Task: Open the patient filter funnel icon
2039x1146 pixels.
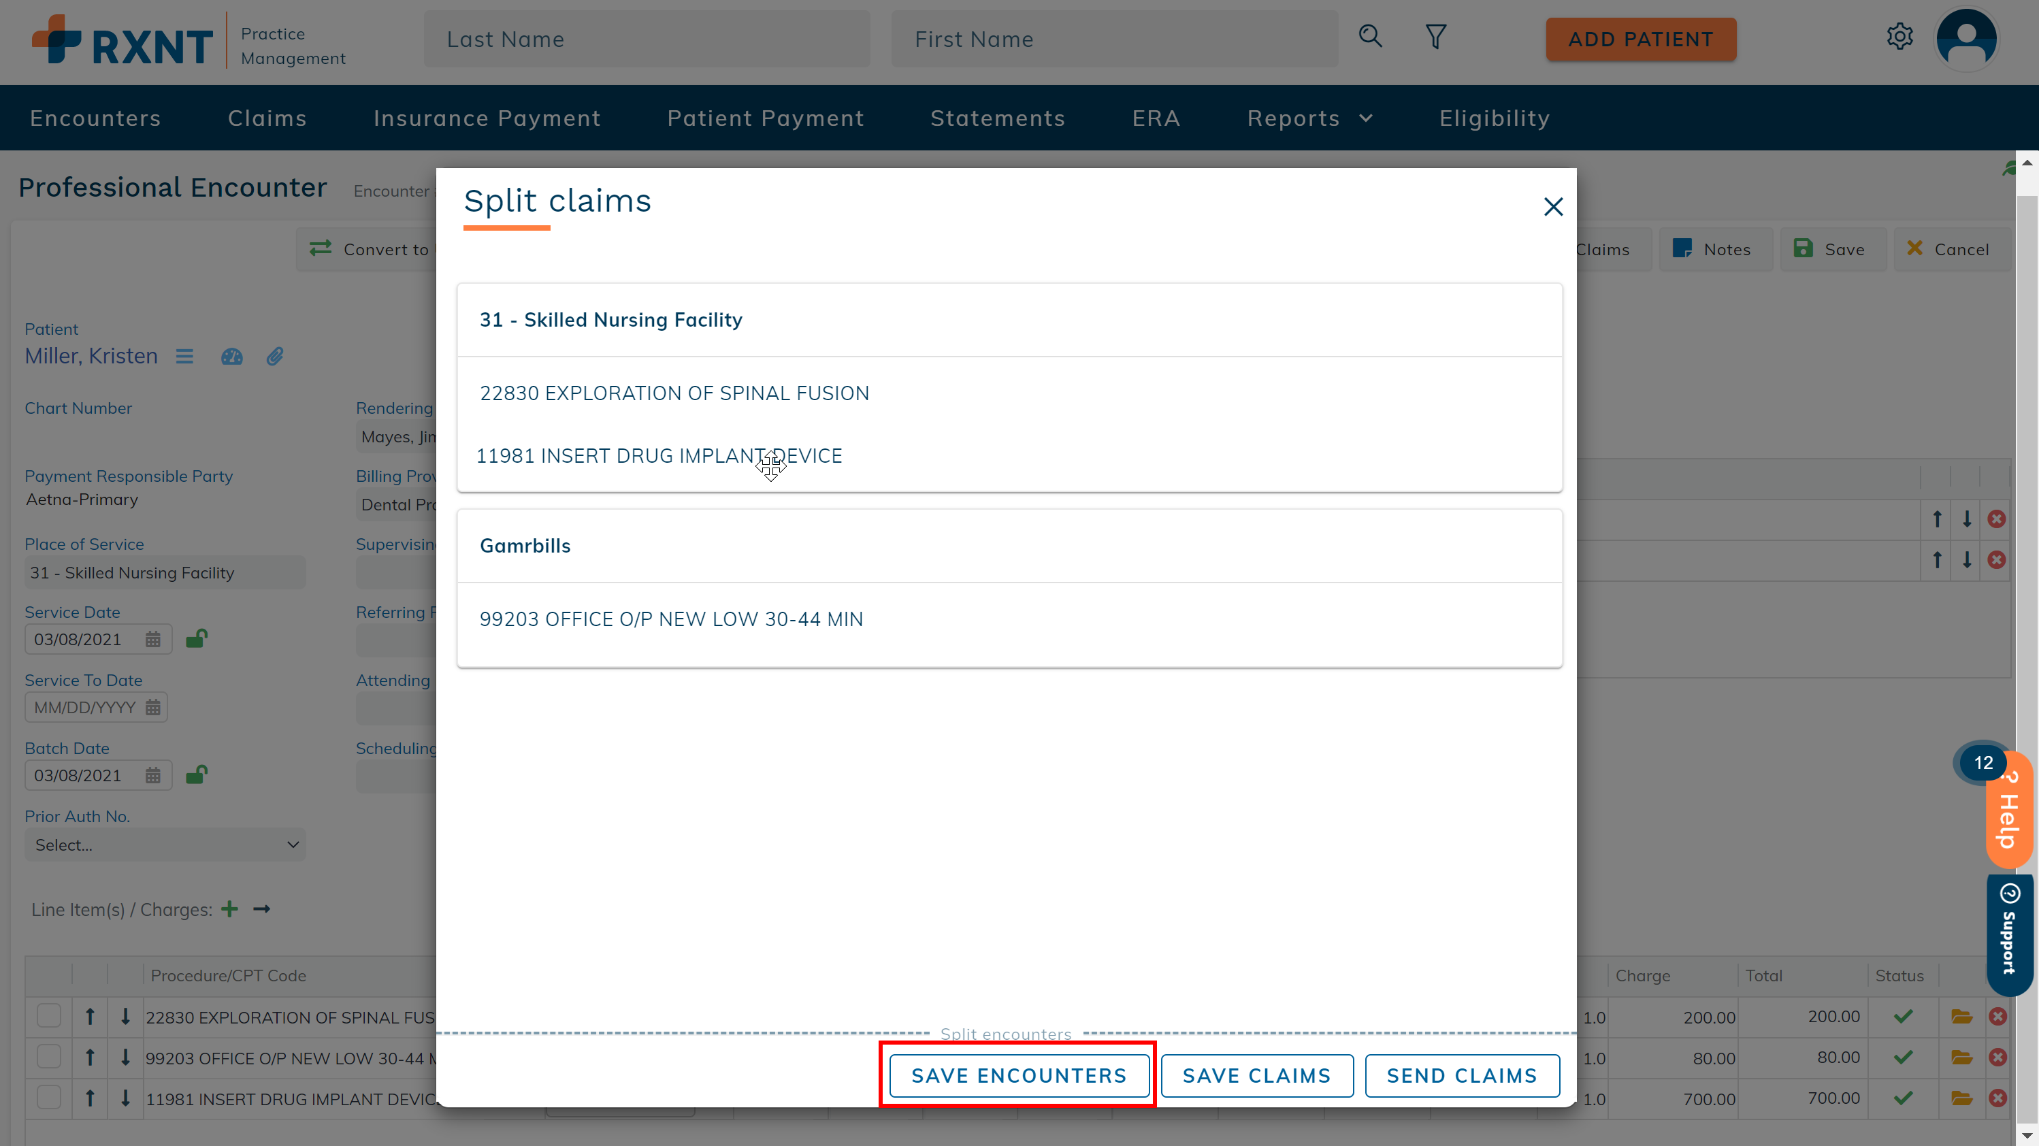Action: point(1436,36)
